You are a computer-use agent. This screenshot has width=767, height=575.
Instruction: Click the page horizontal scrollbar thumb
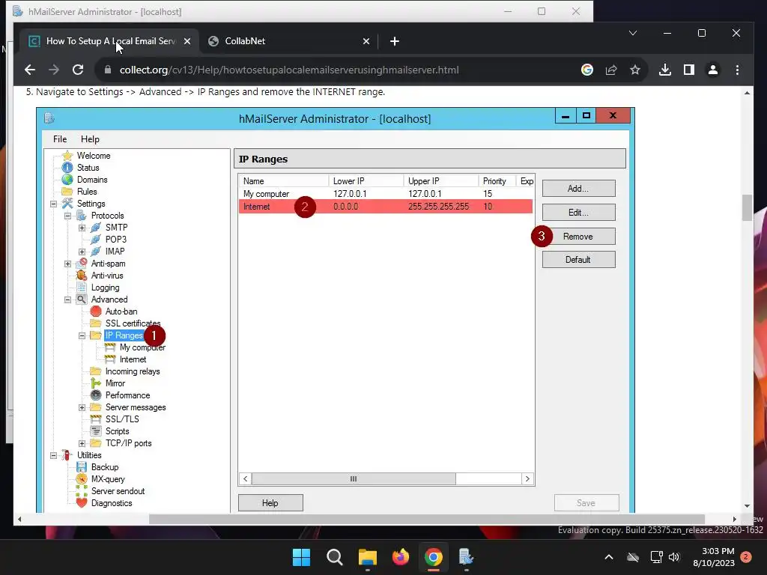426,519
